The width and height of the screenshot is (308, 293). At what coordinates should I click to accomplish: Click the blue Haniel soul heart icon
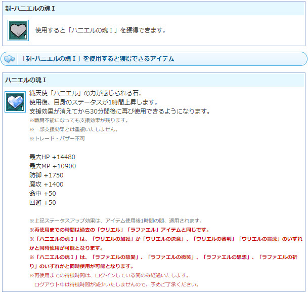click(x=15, y=101)
